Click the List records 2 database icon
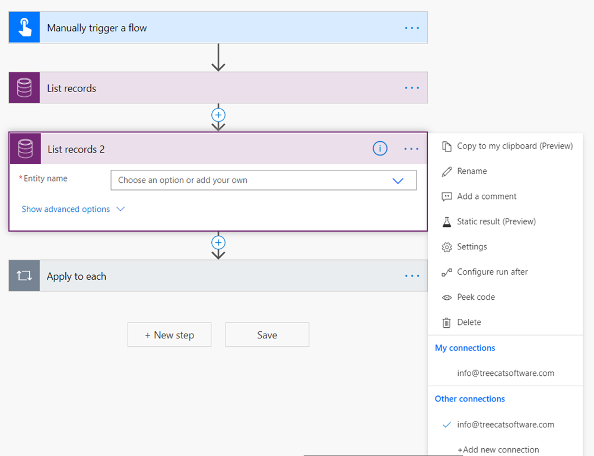Image resolution: width=594 pixels, height=456 pixels. point(26,148)
